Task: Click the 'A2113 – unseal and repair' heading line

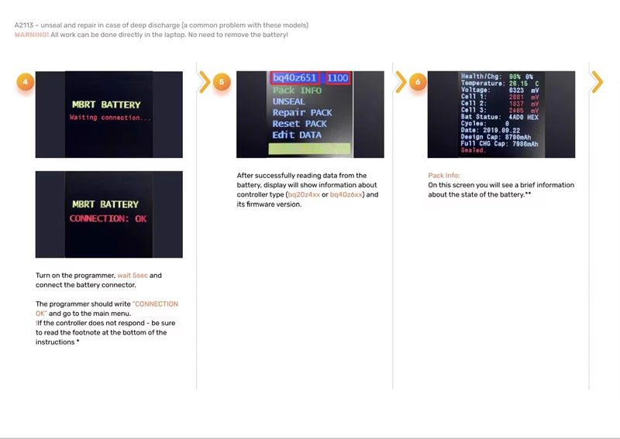Action: (x=161, y=26)
